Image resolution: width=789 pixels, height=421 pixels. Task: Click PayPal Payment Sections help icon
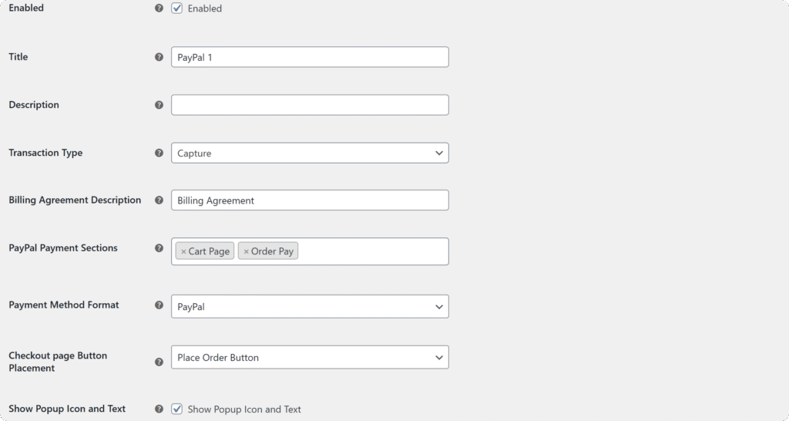pos(159,248)
